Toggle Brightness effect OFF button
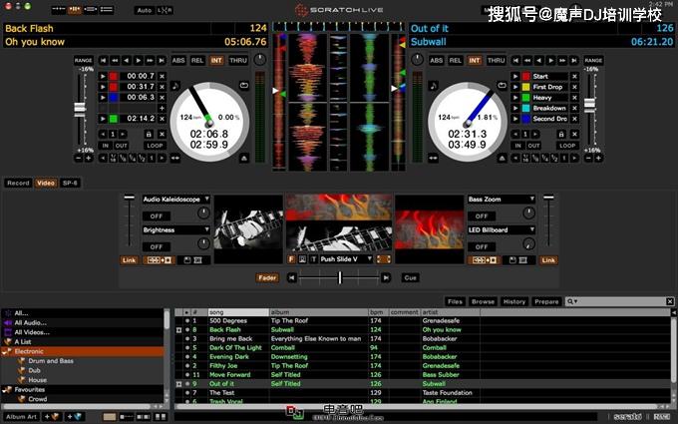Image resolution: width=678 pixels, height=424 pixels. pos(157,246)
